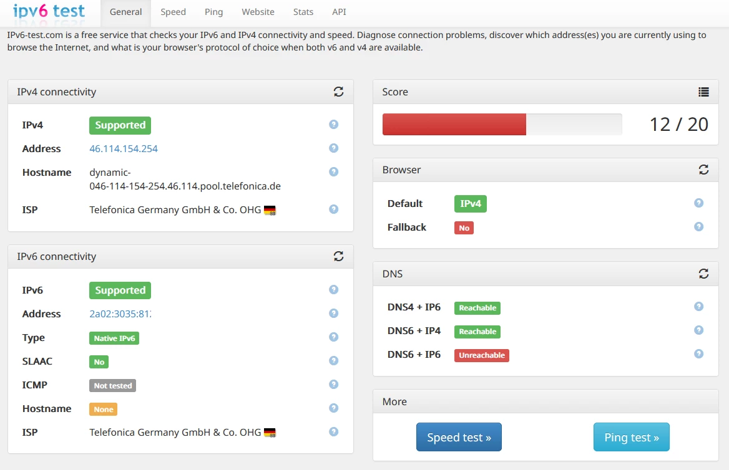Open help for ICMP row

tap(333, 385)
